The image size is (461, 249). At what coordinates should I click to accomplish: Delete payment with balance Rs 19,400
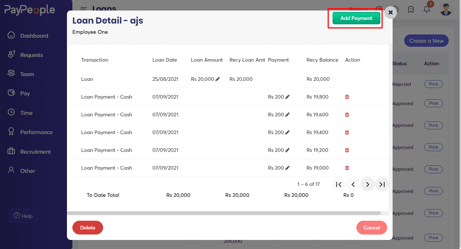pos(347,132)
